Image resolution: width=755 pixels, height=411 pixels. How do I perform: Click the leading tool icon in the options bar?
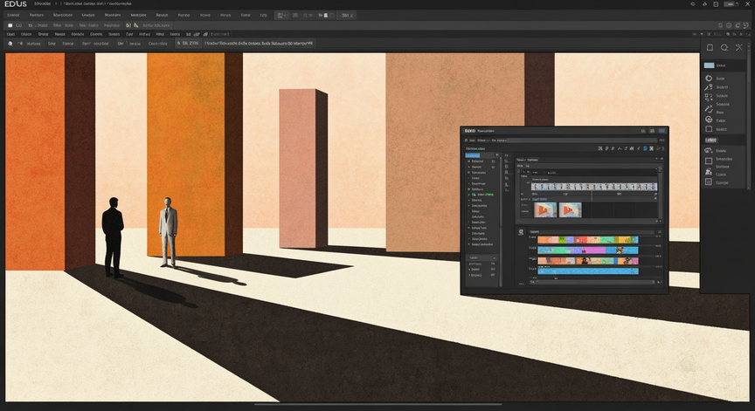(x=10, y=44)
